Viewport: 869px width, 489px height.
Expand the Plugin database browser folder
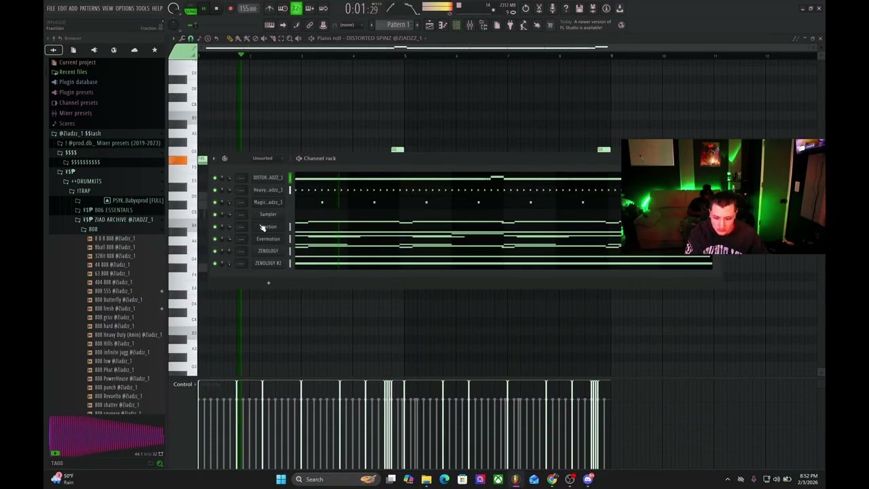(78, 82)
